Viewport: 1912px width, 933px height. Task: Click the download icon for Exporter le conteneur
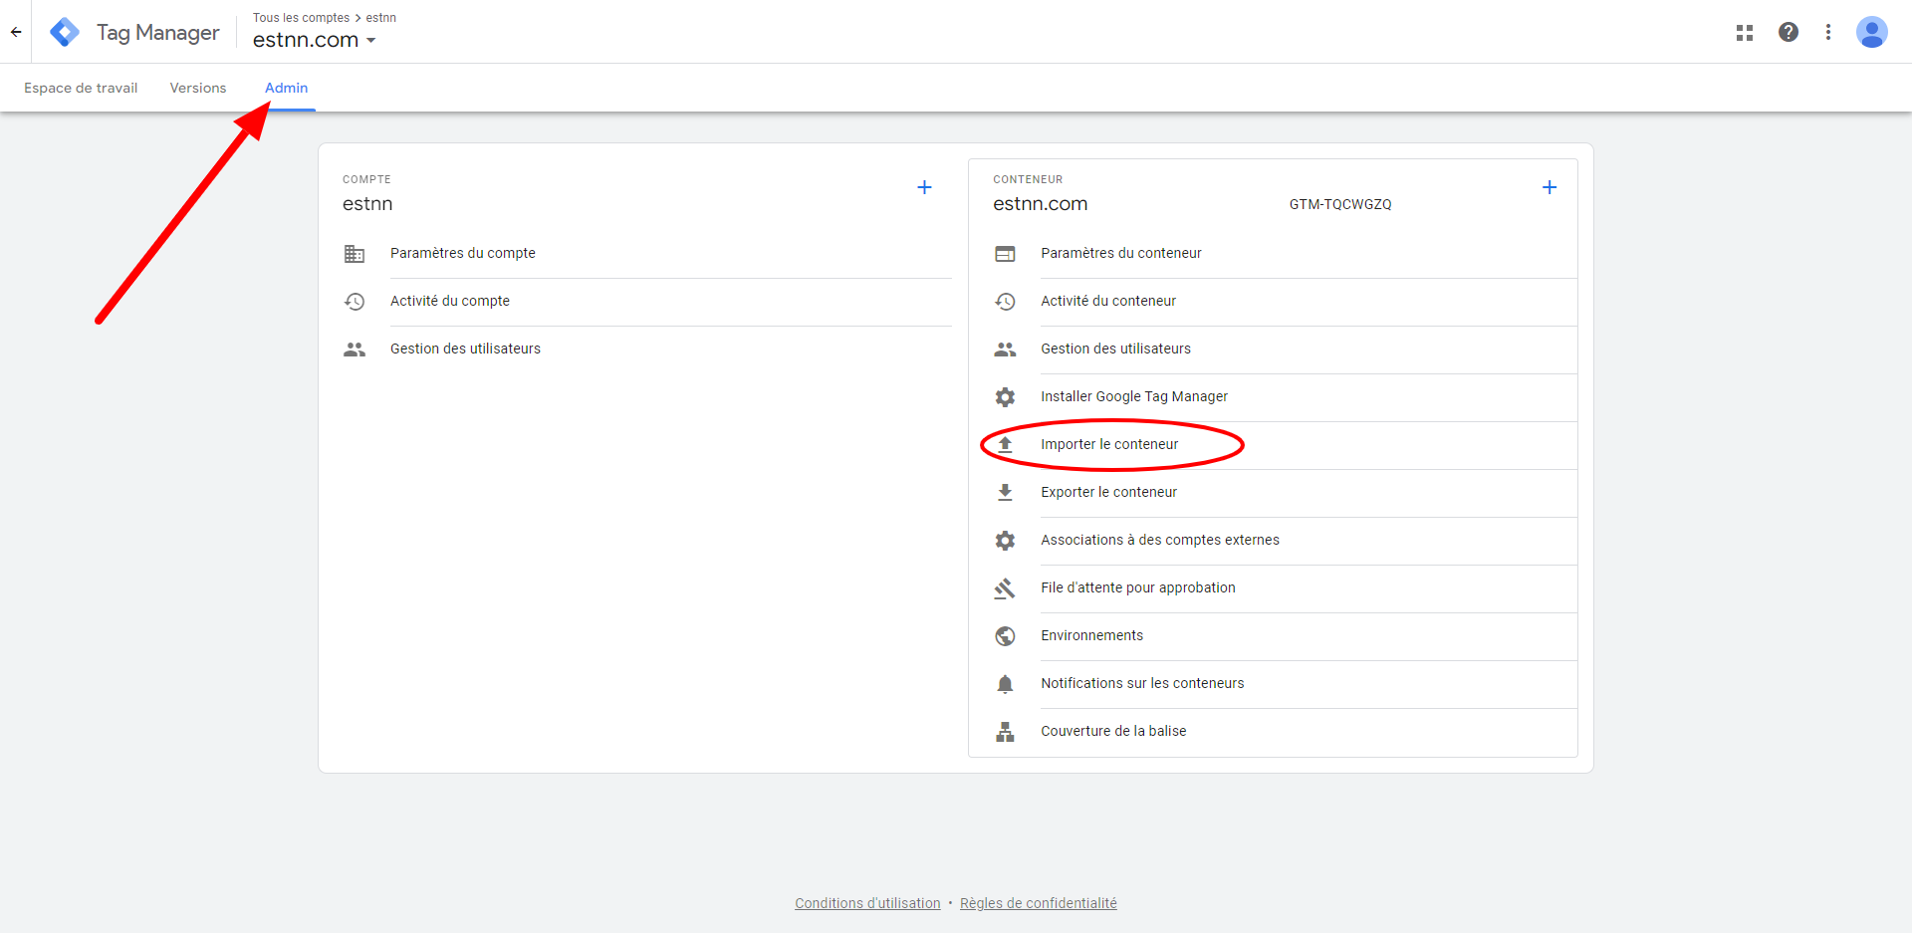(1005, 492)
